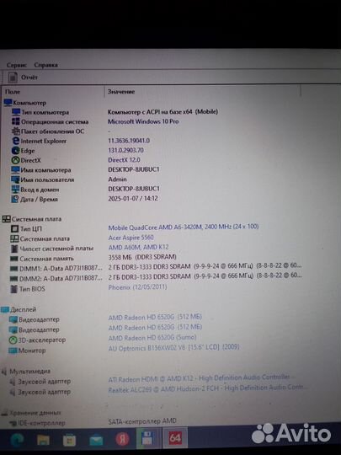Select the 11.3636.19041.0 version value
The image size is (341, 455).
tap(129, 141)
